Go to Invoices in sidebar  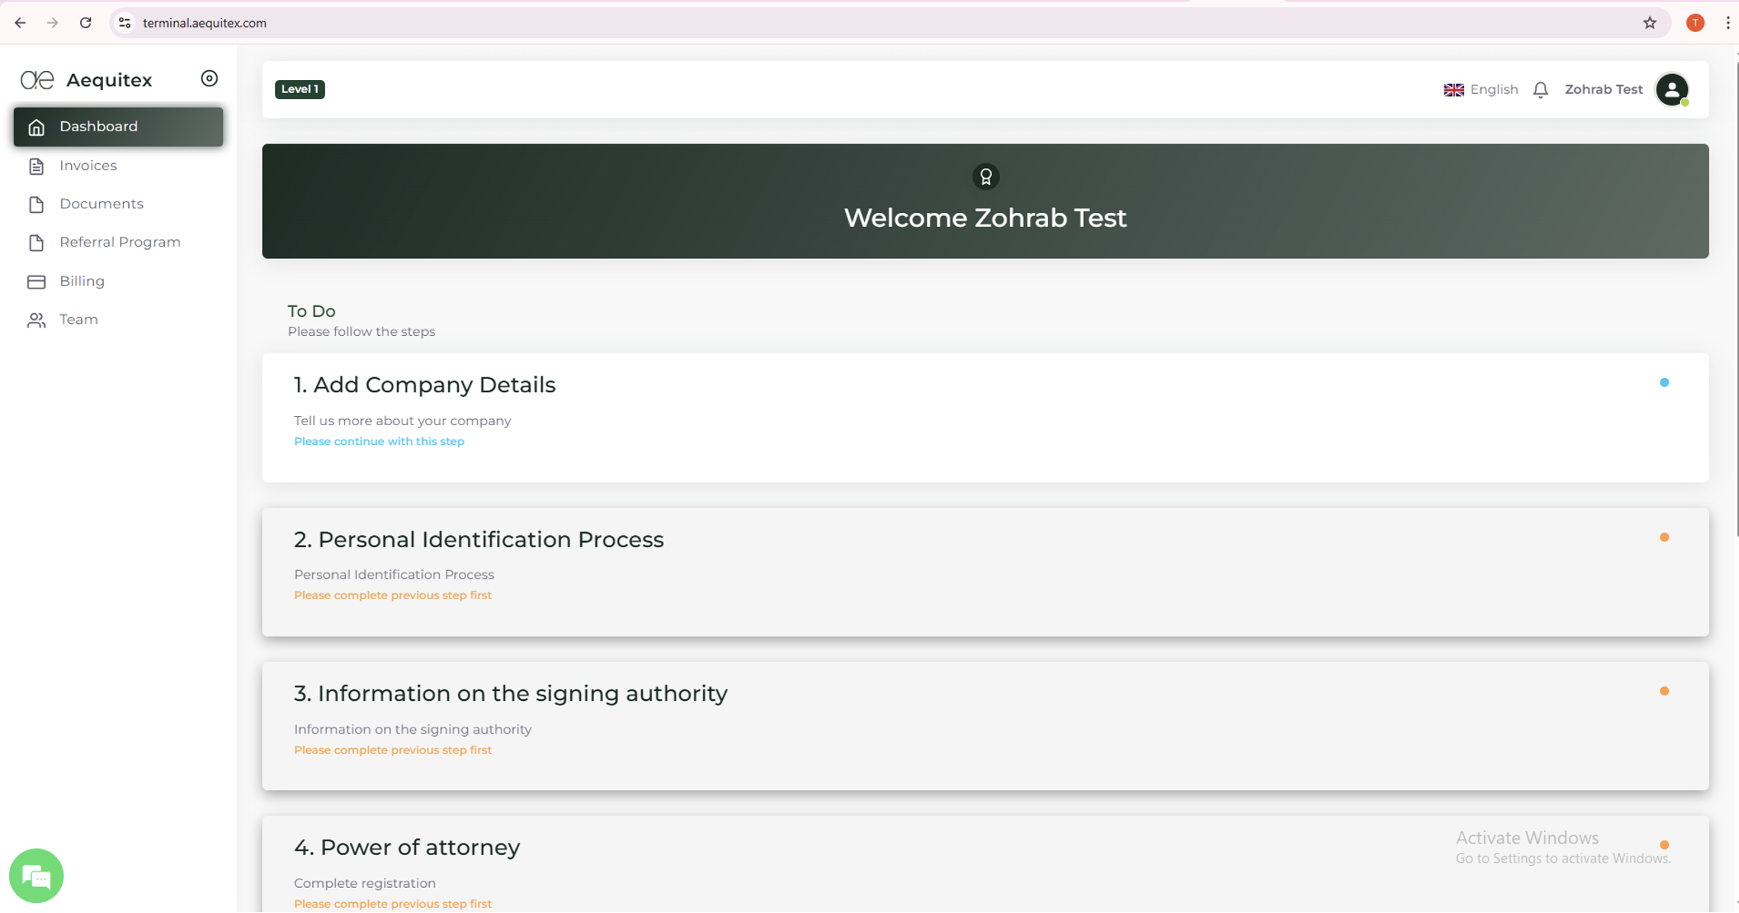(88, 166)
